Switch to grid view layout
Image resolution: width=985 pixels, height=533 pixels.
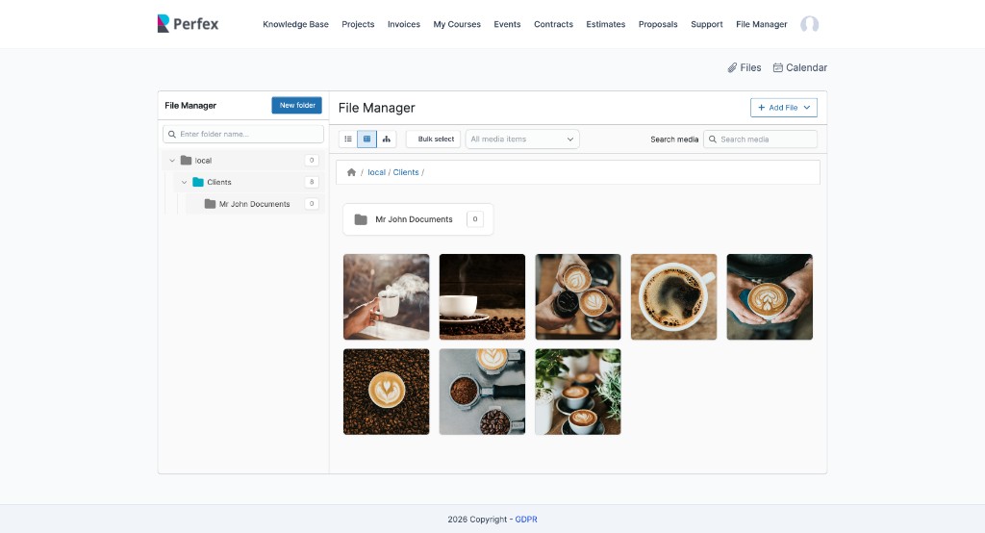pyautogui.click(x=366, y=140)
